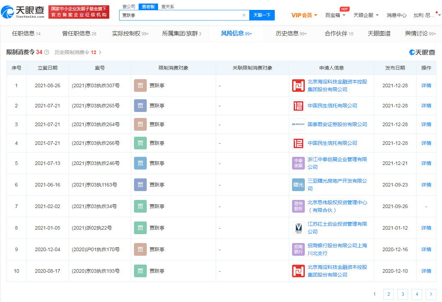Click the 中国民生信托 logo in row 2
Image resolution: width=442 pixels, height=302 pixels.
tap(298, 106)
